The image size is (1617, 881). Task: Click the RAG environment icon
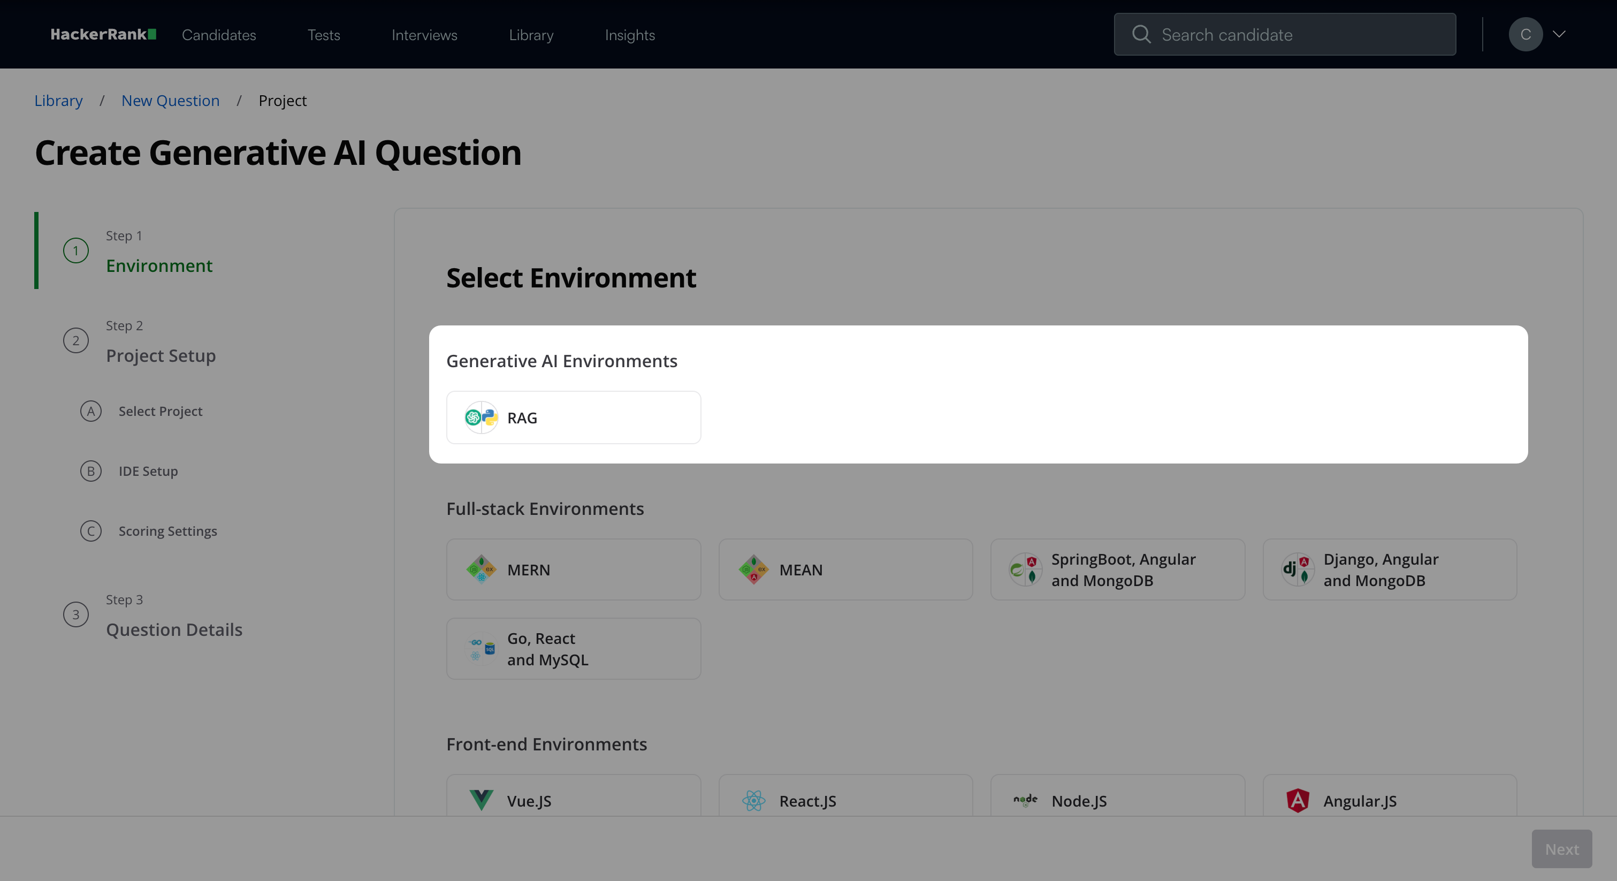[482, 417]
